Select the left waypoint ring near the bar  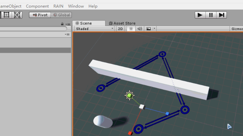coord(101,88)
